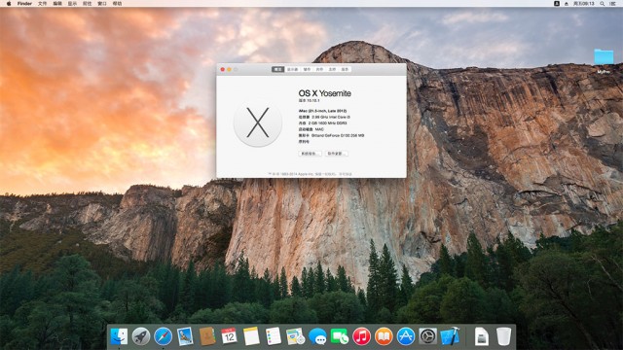Open Spotlight search magnifier in menu bar
Screen dimensions: 623x350
(603, 3)
